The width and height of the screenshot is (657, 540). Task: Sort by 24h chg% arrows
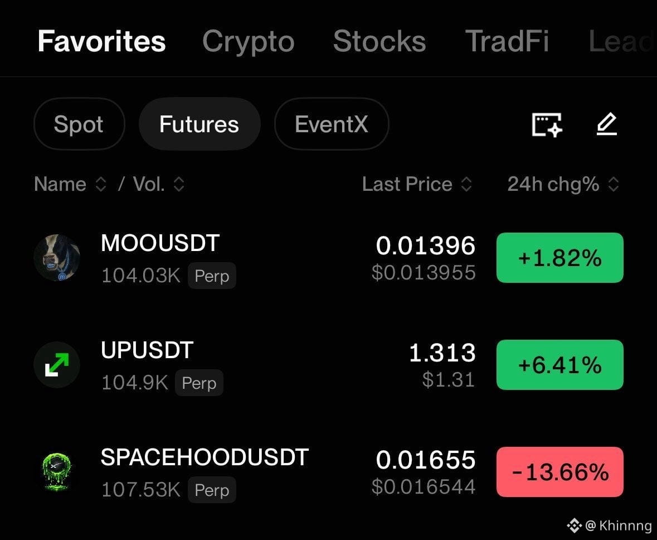(x=614, y=184)
